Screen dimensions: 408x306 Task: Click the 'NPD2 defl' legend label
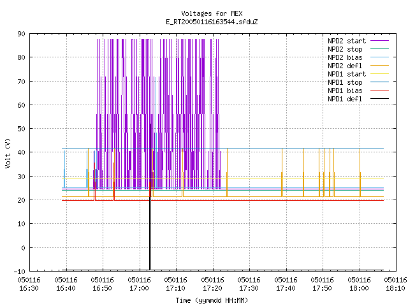click(x=345, y=66)
